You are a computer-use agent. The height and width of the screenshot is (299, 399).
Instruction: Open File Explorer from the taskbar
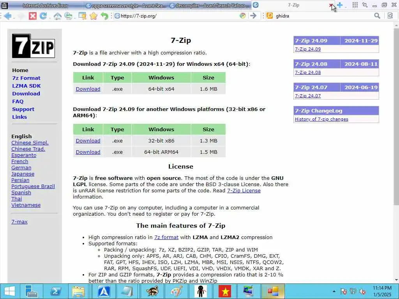[78, 291]
